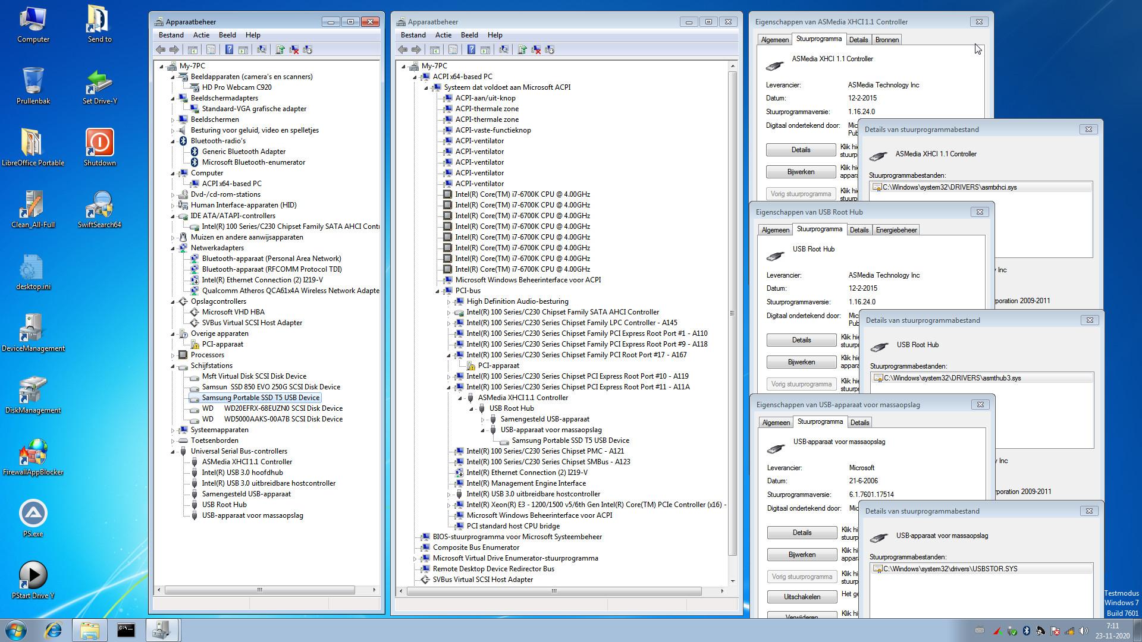Open the SwiftSearch64 desktop icon
The height and width of the screenshot is (642, 1142).
[x=99, y=209]
